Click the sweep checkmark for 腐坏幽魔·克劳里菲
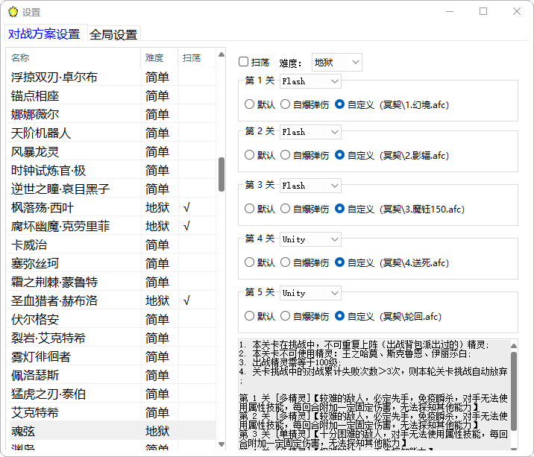This screenshot has width=534, height=457. (186, 226)
